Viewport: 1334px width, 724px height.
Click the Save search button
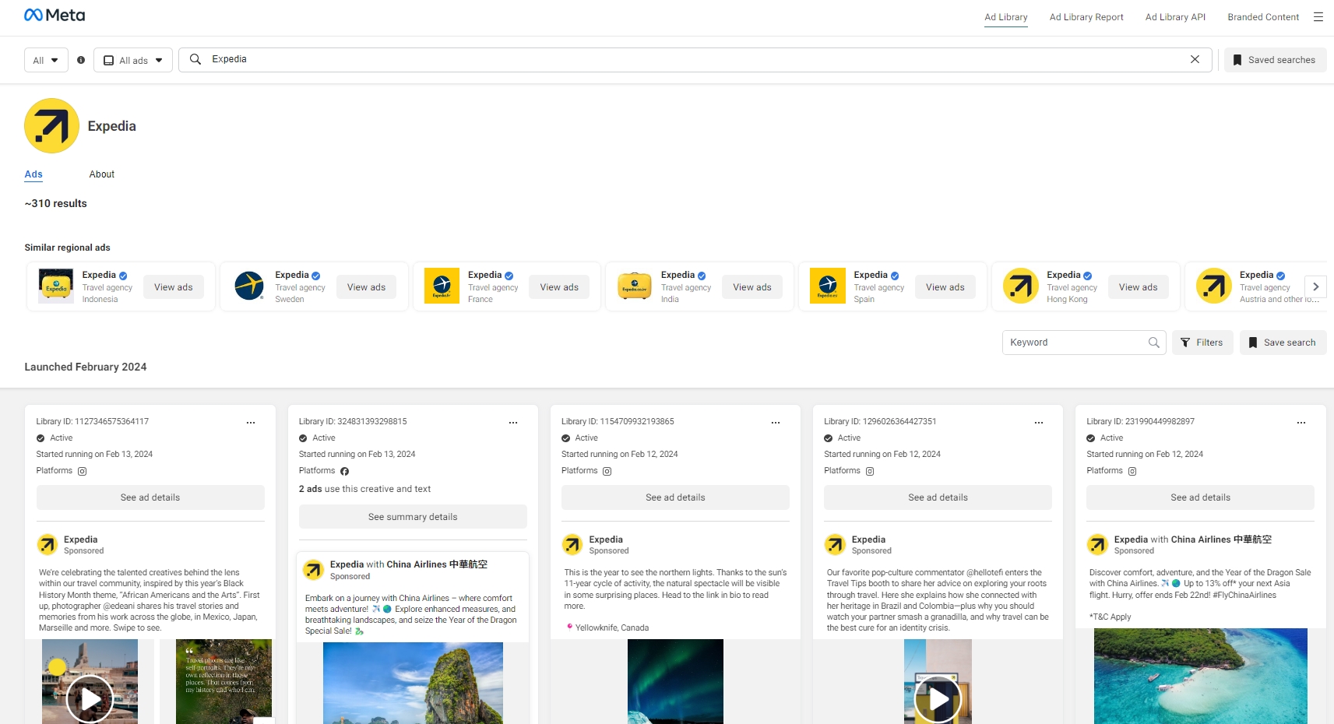(1283, 343)
